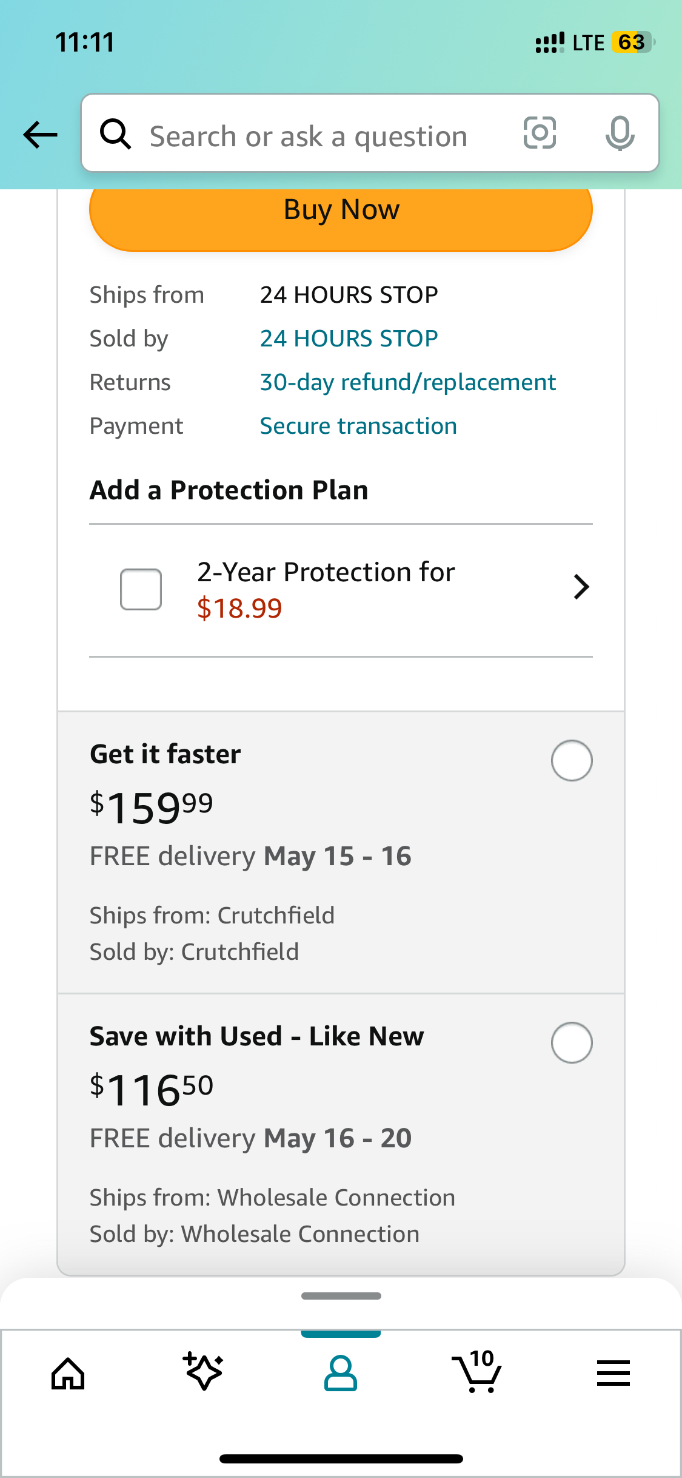Go to the Home tab
The width and height of the screenshot is (682, 1478).
[68, 1374]
